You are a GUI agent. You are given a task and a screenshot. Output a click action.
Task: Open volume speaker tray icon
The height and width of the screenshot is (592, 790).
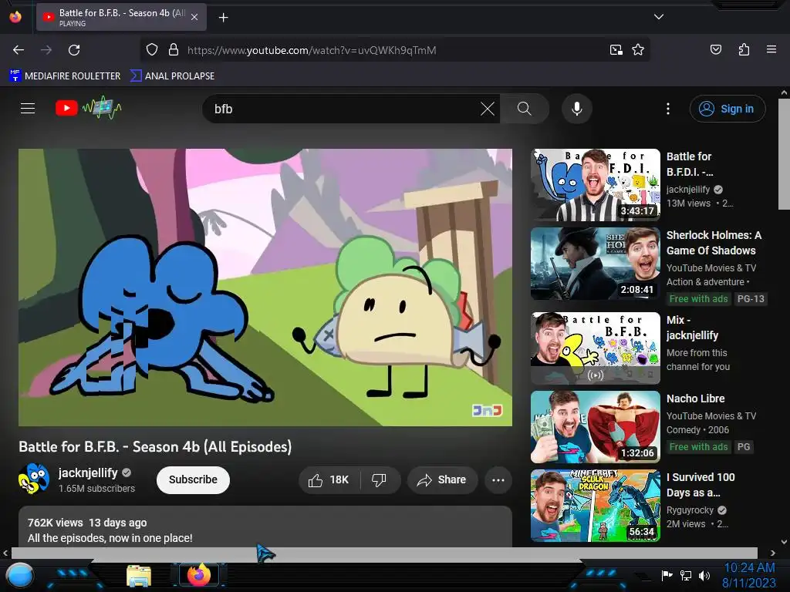pyautogui.click(x=704, y=575)
